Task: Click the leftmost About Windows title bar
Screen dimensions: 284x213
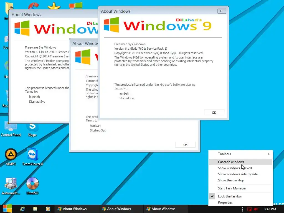Action: pyautogui.click(x=54, y=14)
